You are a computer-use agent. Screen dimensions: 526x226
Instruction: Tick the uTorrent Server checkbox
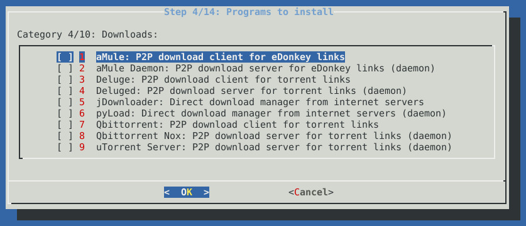tap(65, 147)
